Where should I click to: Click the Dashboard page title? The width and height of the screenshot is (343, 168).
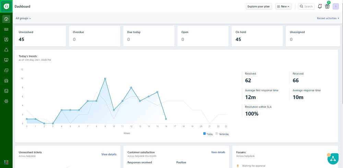tap(22, 7)
